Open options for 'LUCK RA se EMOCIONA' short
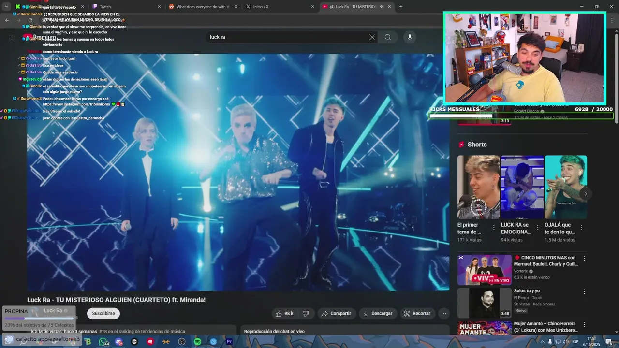Viewport: 619px width, 348px height. click(x=537, y=227)
